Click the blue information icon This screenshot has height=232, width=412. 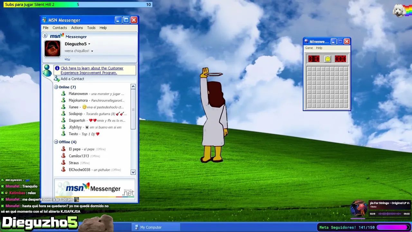click(x=57, y=68)
